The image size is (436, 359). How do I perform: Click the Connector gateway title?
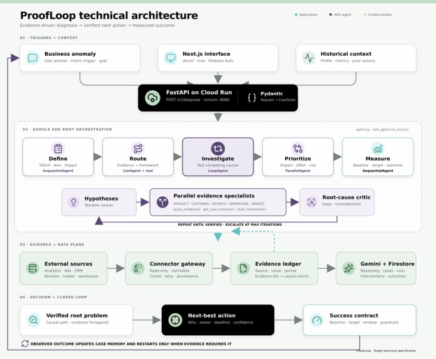pyautogui.click(x=178, y=264)
